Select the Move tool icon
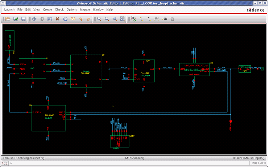The image size is (269, 167). [x=34, y=19]
